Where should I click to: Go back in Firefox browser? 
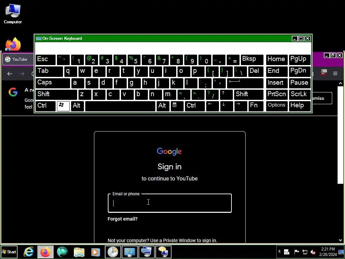click(x=10, y=74)
